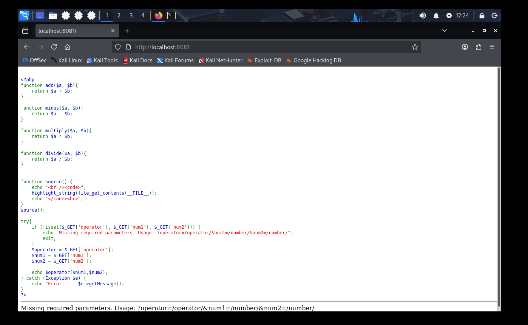The width and height of the screenshot is (528, 325).
Task: Close the localhost:8081 tab
Action: click(x=113, y=31)
